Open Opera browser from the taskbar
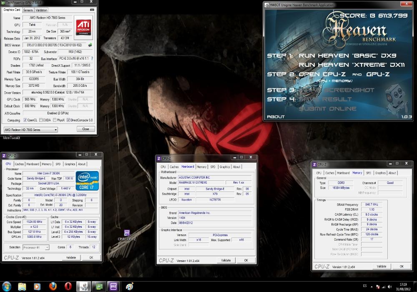Image resolution: width=417 pixels, height=292 pixels. coord(68,286)
